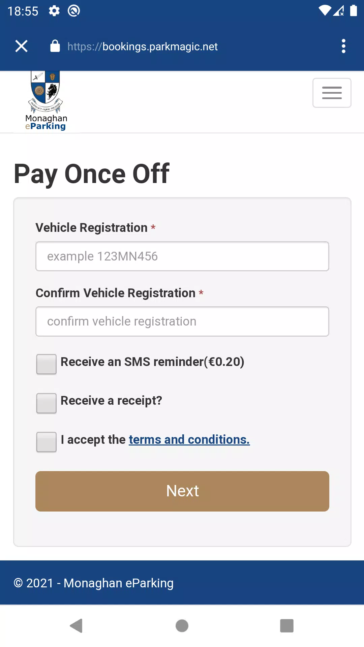The width and height of the screenshot is (364, 647).
Task: Focus the Confirm Vehicle Registration field
Action: [182, 321]
